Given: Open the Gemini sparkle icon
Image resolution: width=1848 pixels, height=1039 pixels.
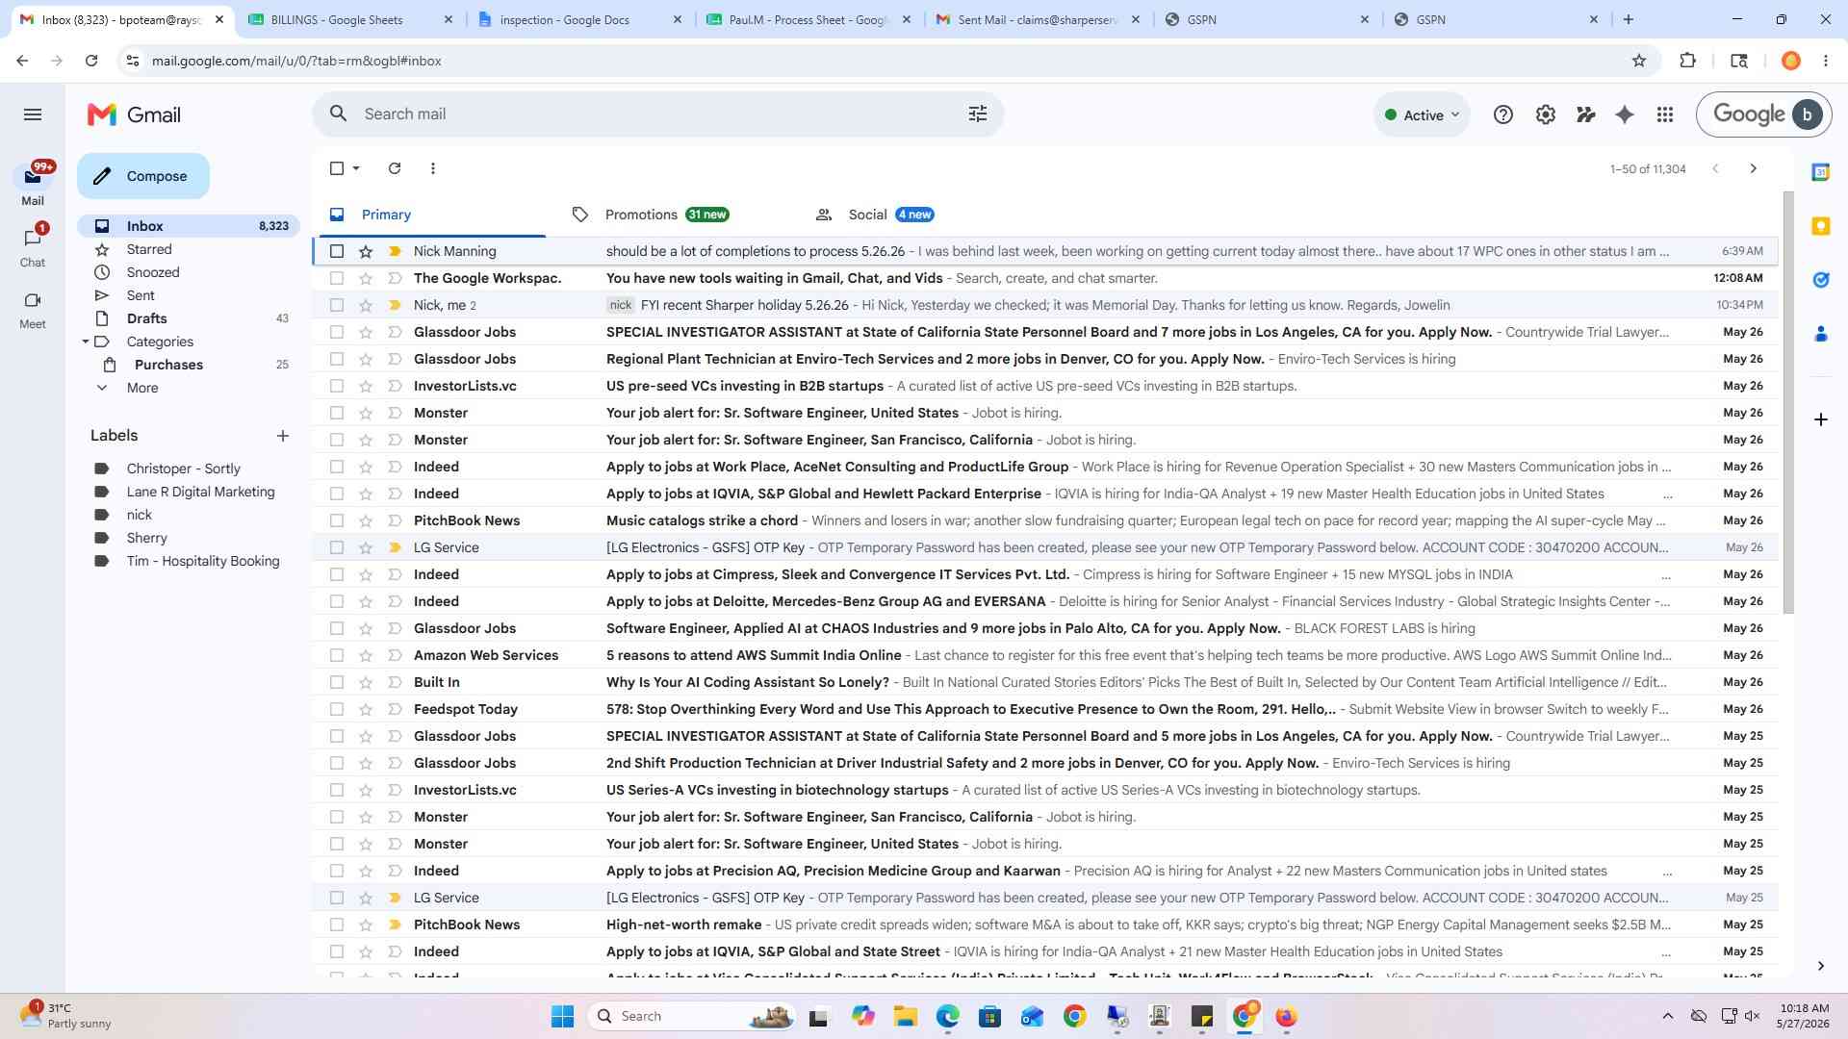Looking at the screenshot, I should pos(1625,114).
